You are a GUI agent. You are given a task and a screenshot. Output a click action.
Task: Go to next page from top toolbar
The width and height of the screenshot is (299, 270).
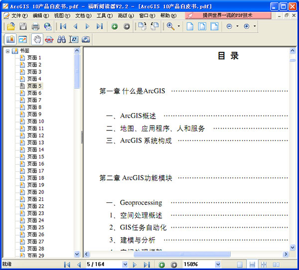coord(87,26)
